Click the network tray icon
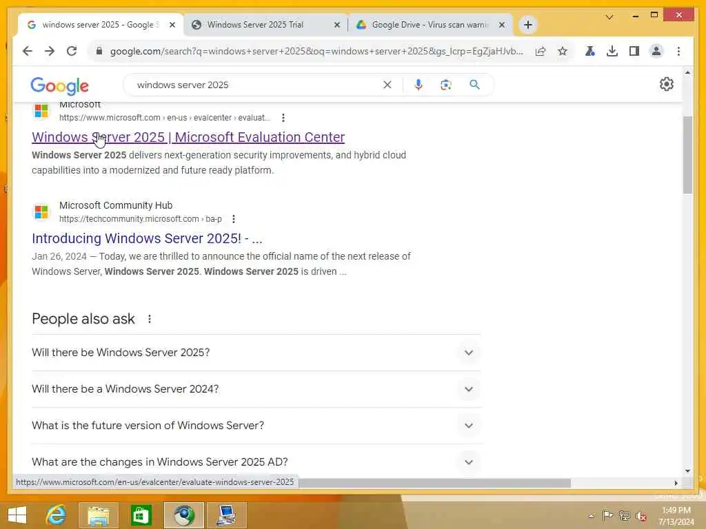706x529 pixels. coord(624,515)
